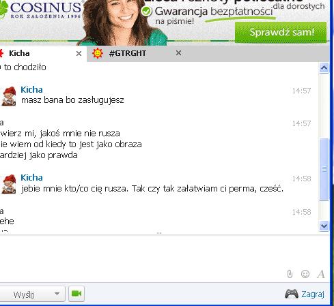
Task: Click the text 'to chodziło'
Action: tap(25, 67)
